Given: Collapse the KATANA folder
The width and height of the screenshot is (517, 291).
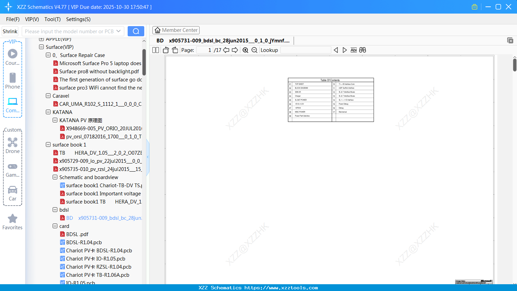Looking at the screenshot, I should click(x=48, y=112).
